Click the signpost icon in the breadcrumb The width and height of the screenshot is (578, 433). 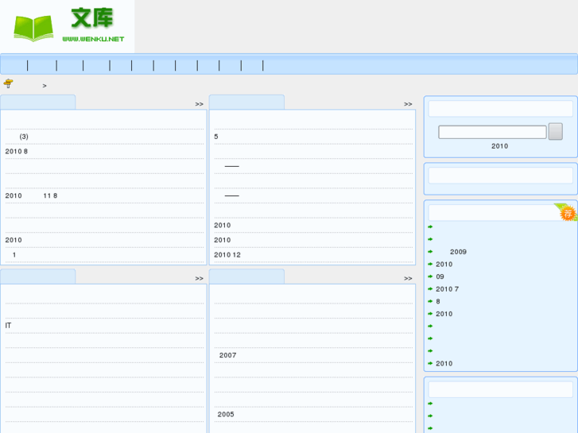click(8, 83)
